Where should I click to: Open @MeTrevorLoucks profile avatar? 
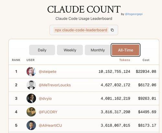[x=31, y=85]
